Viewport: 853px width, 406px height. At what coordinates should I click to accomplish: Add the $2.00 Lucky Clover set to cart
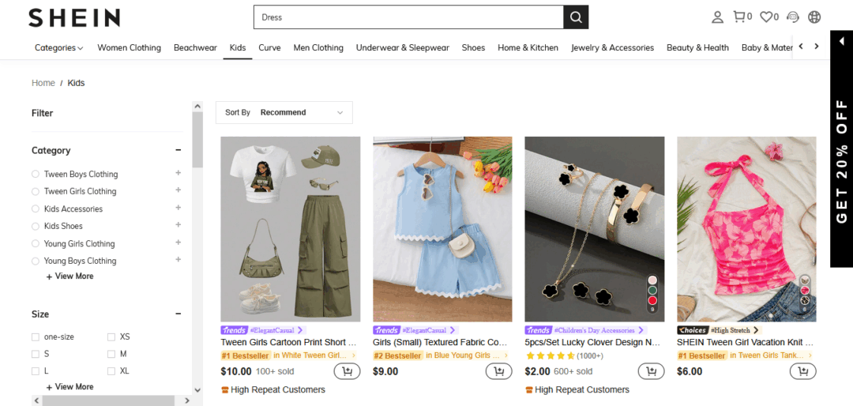point(651,372)
